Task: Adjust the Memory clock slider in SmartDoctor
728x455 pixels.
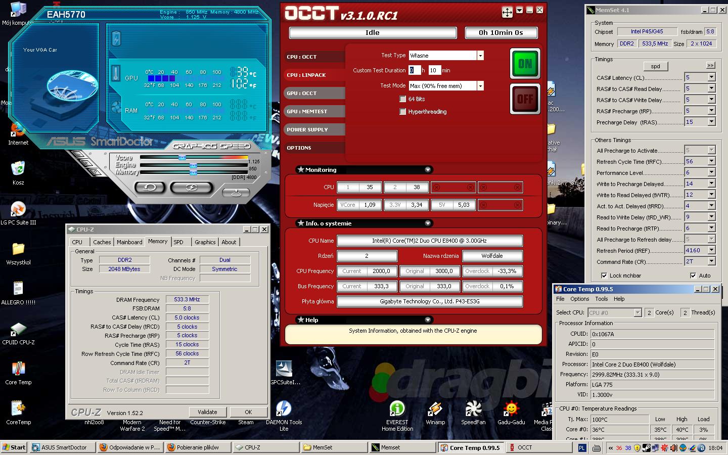Action: 193,172
